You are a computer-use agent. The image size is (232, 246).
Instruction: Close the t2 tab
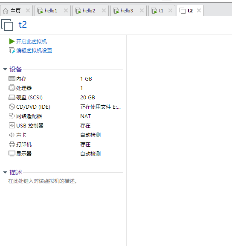coord(199,11)
